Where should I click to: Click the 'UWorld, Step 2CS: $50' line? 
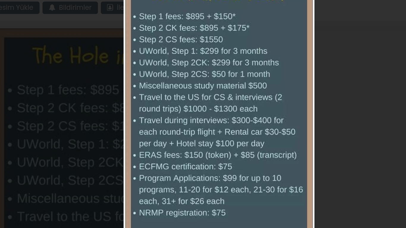tap(204, 75)
